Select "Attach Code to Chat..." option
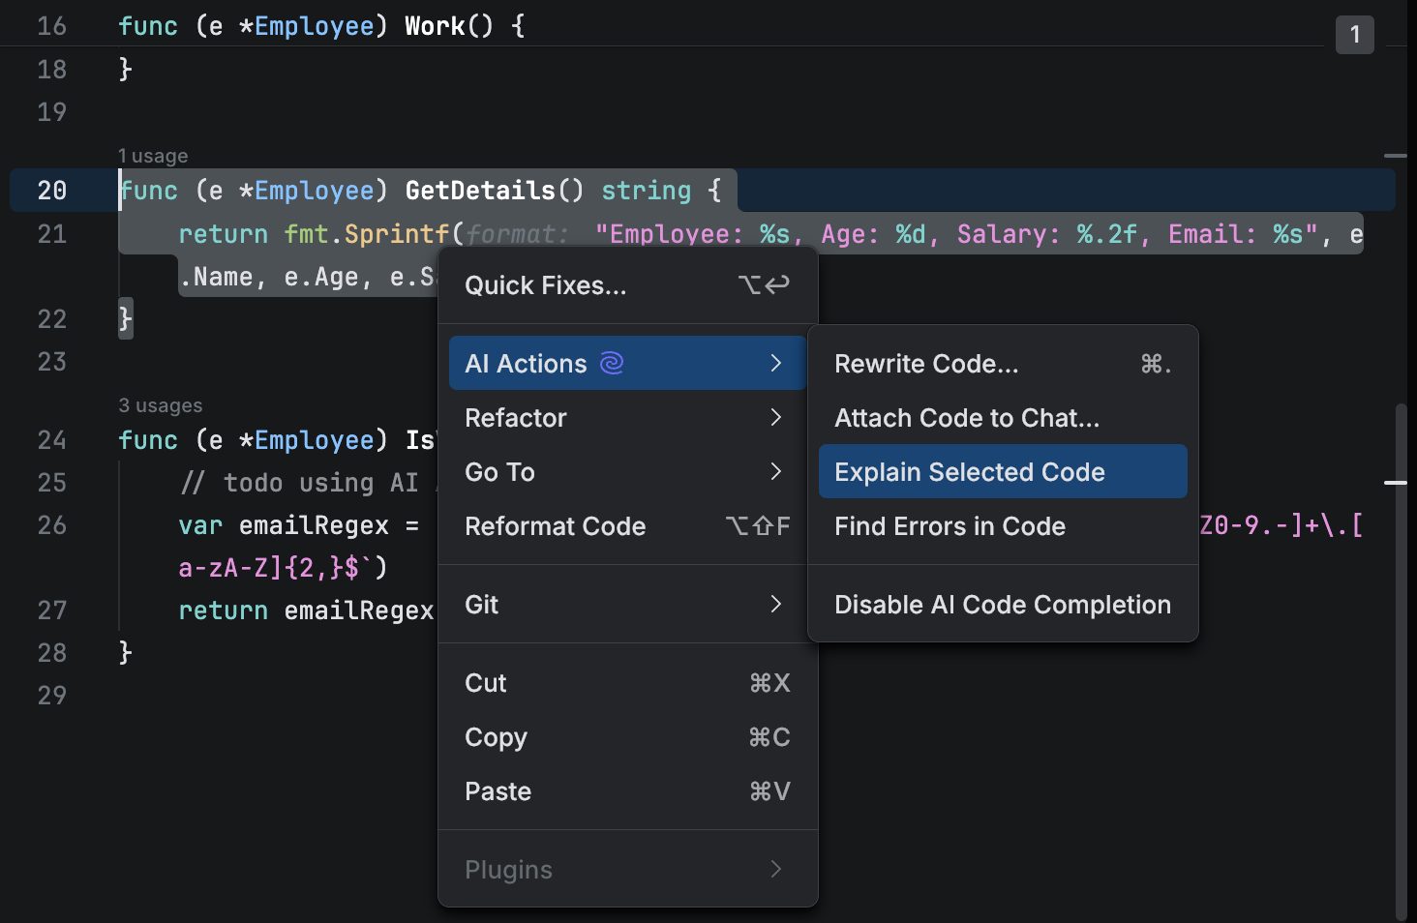Image resolution: width=1417 pixels, height=923 pixels. coord(967,417)
